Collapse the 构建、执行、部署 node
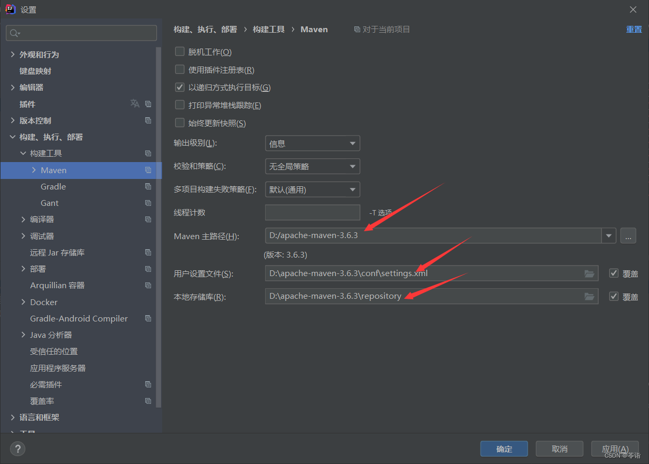This screenshot has height=464, width=649. (x=13, y=137)
